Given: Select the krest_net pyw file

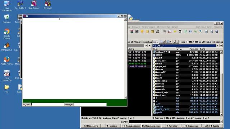Looking at the screenshot, I should pyautogui.click(x=186, y=95).
